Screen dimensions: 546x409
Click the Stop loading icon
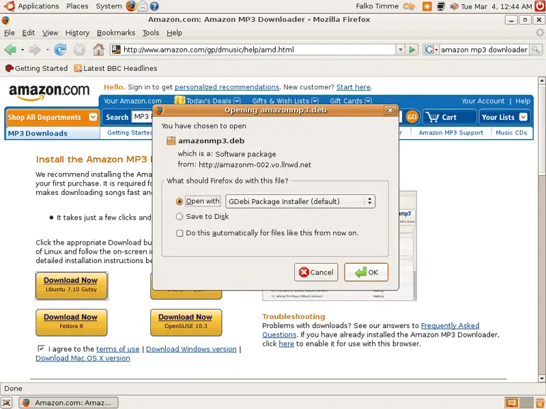coord(79,50)
